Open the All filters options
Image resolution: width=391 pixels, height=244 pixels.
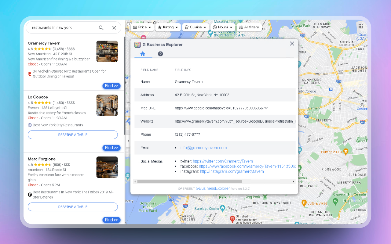click(249, 27)
